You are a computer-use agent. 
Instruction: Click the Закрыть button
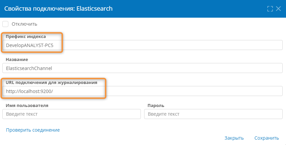(234, 138)
